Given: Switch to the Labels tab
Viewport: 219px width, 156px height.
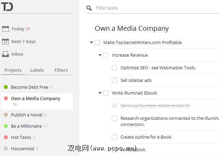Looking at the screenshot, I should coord(37,70).
